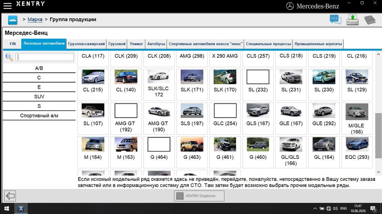Select M (163) model

click(x=126, y=152)
